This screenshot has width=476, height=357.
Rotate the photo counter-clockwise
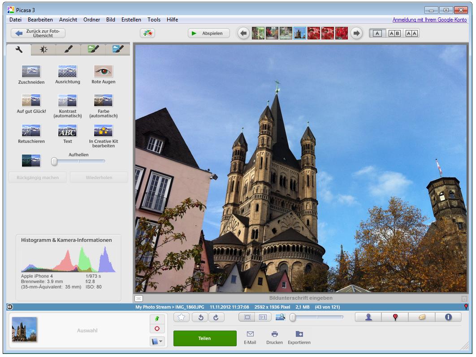tap(200, 317)
